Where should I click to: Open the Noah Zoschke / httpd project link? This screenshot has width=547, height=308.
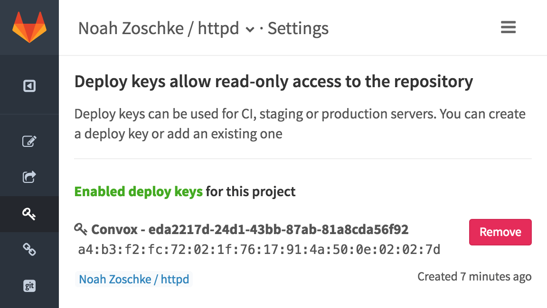coord(133,279)
